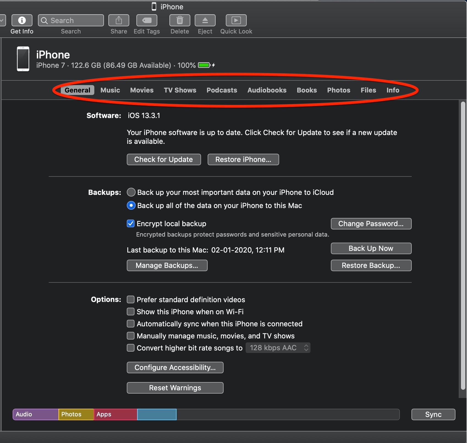Check Prefer standard definition videos
The height and width of the screenshot is (443, 467).
[130, 299]
